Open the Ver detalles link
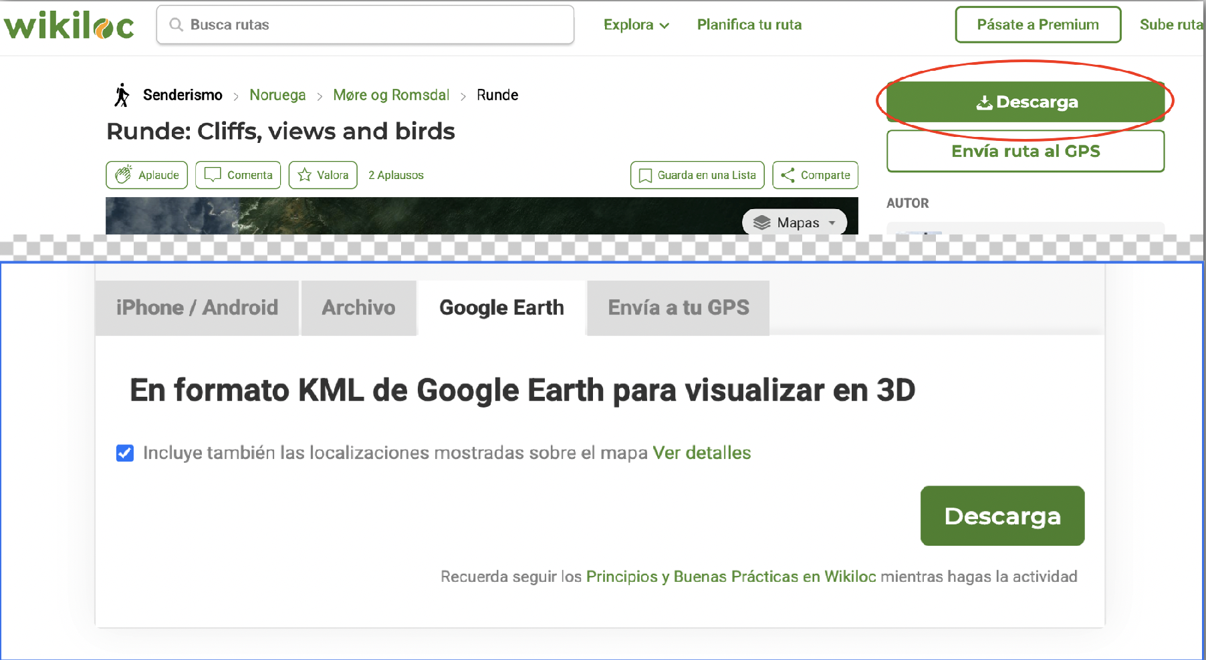1206x660 pixels. pos(701,453)
